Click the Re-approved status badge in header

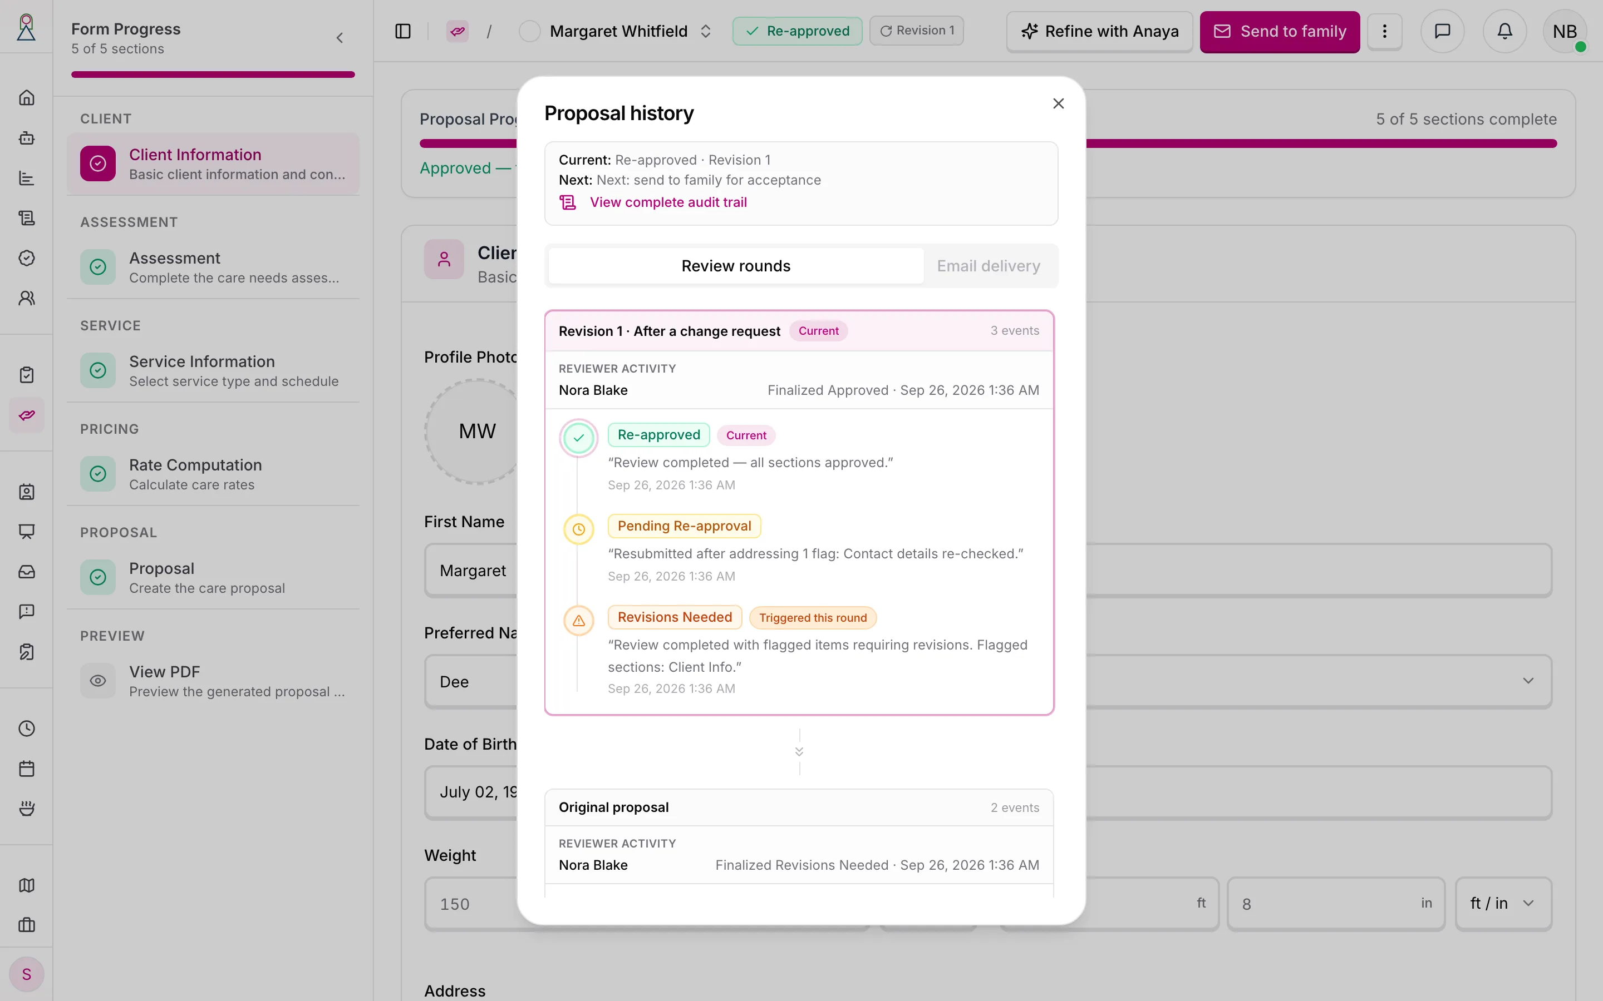coord(798,31)
